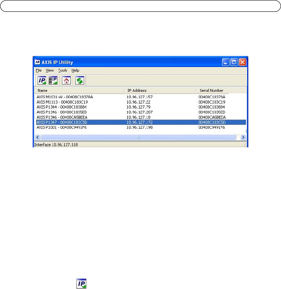This screenshot has height=289, width=281.
Task: Click serial number 00408C183C19 cell
Action: [212, 102]
